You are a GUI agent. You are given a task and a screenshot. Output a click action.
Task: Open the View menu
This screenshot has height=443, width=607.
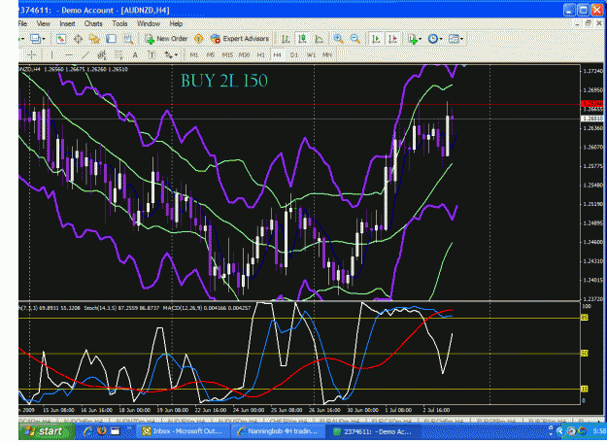pos(44,23)
